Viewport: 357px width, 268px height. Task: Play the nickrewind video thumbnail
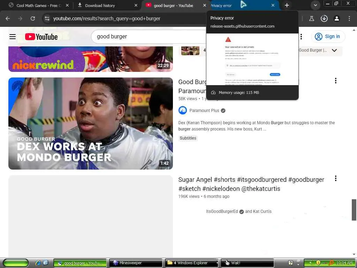click(91, 59)
